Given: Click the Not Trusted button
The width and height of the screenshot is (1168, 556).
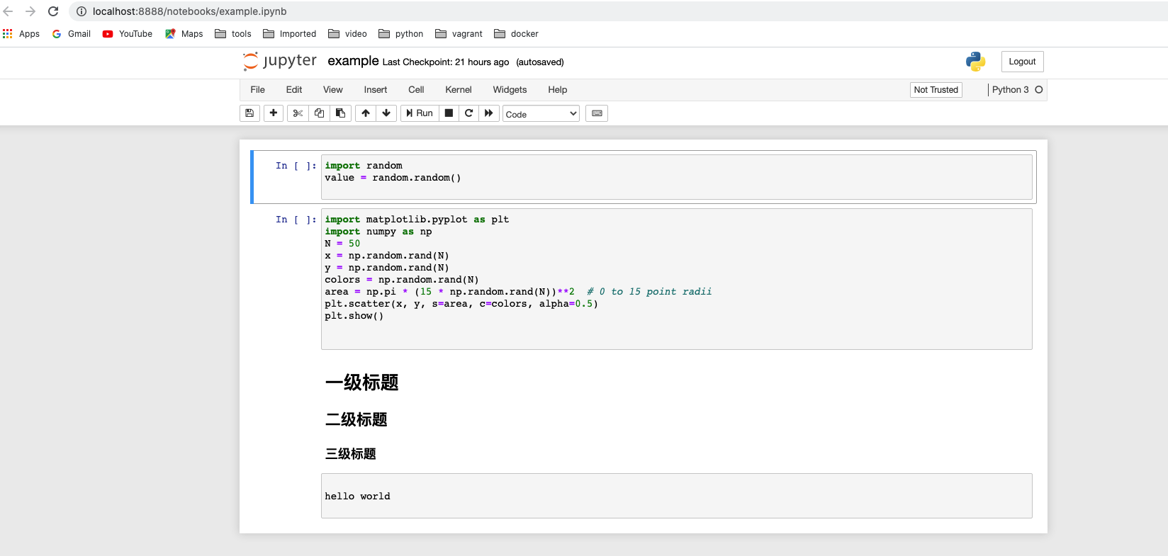Looking at the screenshot, I should click(936, 90).
